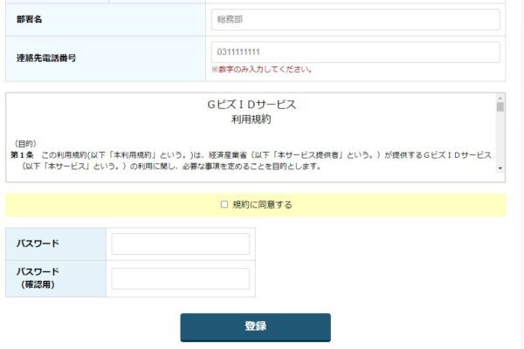Click the 登録 button

[x=256, y=327]
